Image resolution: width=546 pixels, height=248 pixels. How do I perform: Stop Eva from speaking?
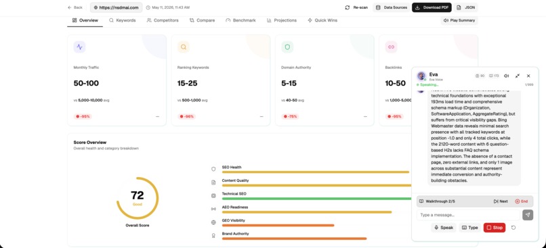[495, 228]
